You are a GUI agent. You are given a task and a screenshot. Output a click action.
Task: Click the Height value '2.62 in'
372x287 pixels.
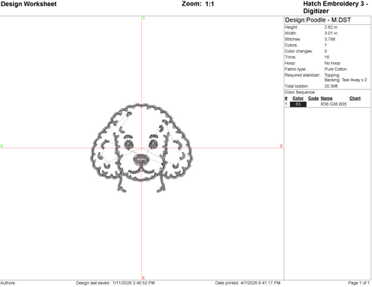pyautogui.click(x=331, y=27)
